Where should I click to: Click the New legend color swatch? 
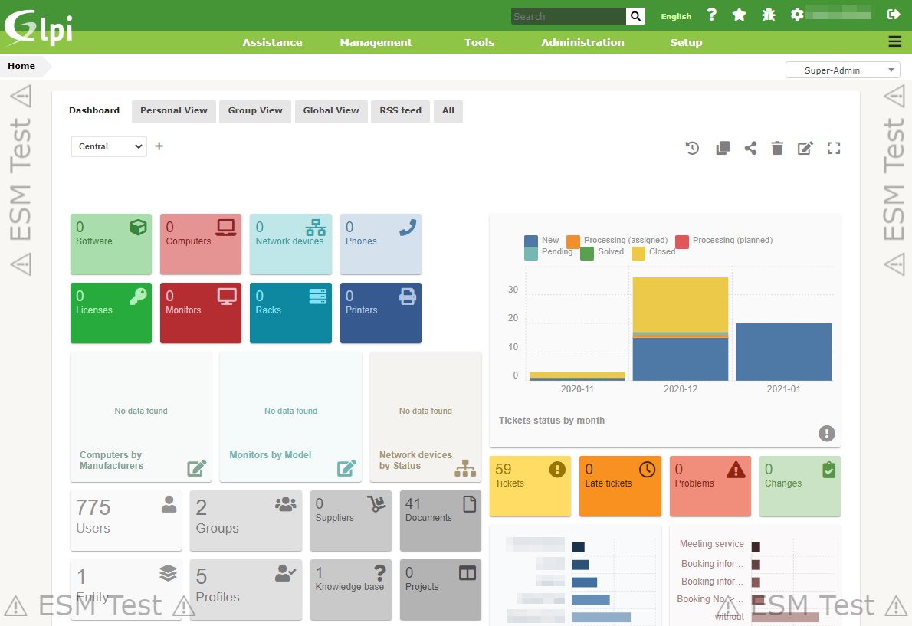(x=530, y=241)
